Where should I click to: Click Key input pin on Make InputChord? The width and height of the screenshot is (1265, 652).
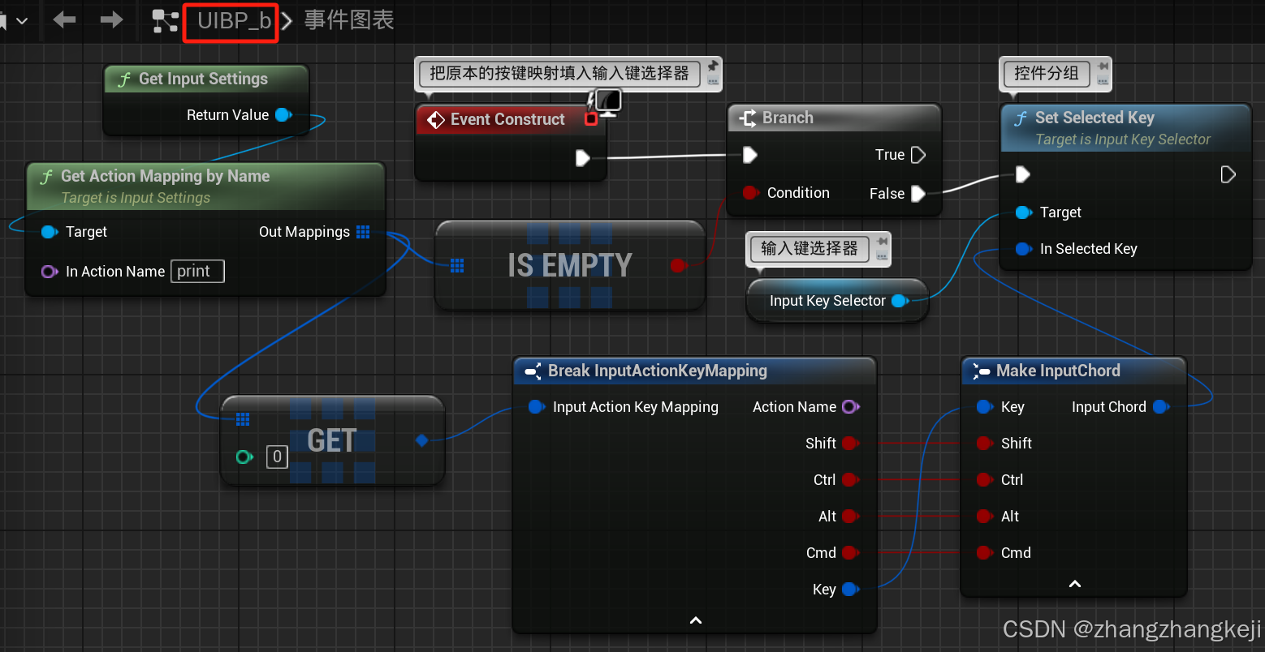coord(985,407)
